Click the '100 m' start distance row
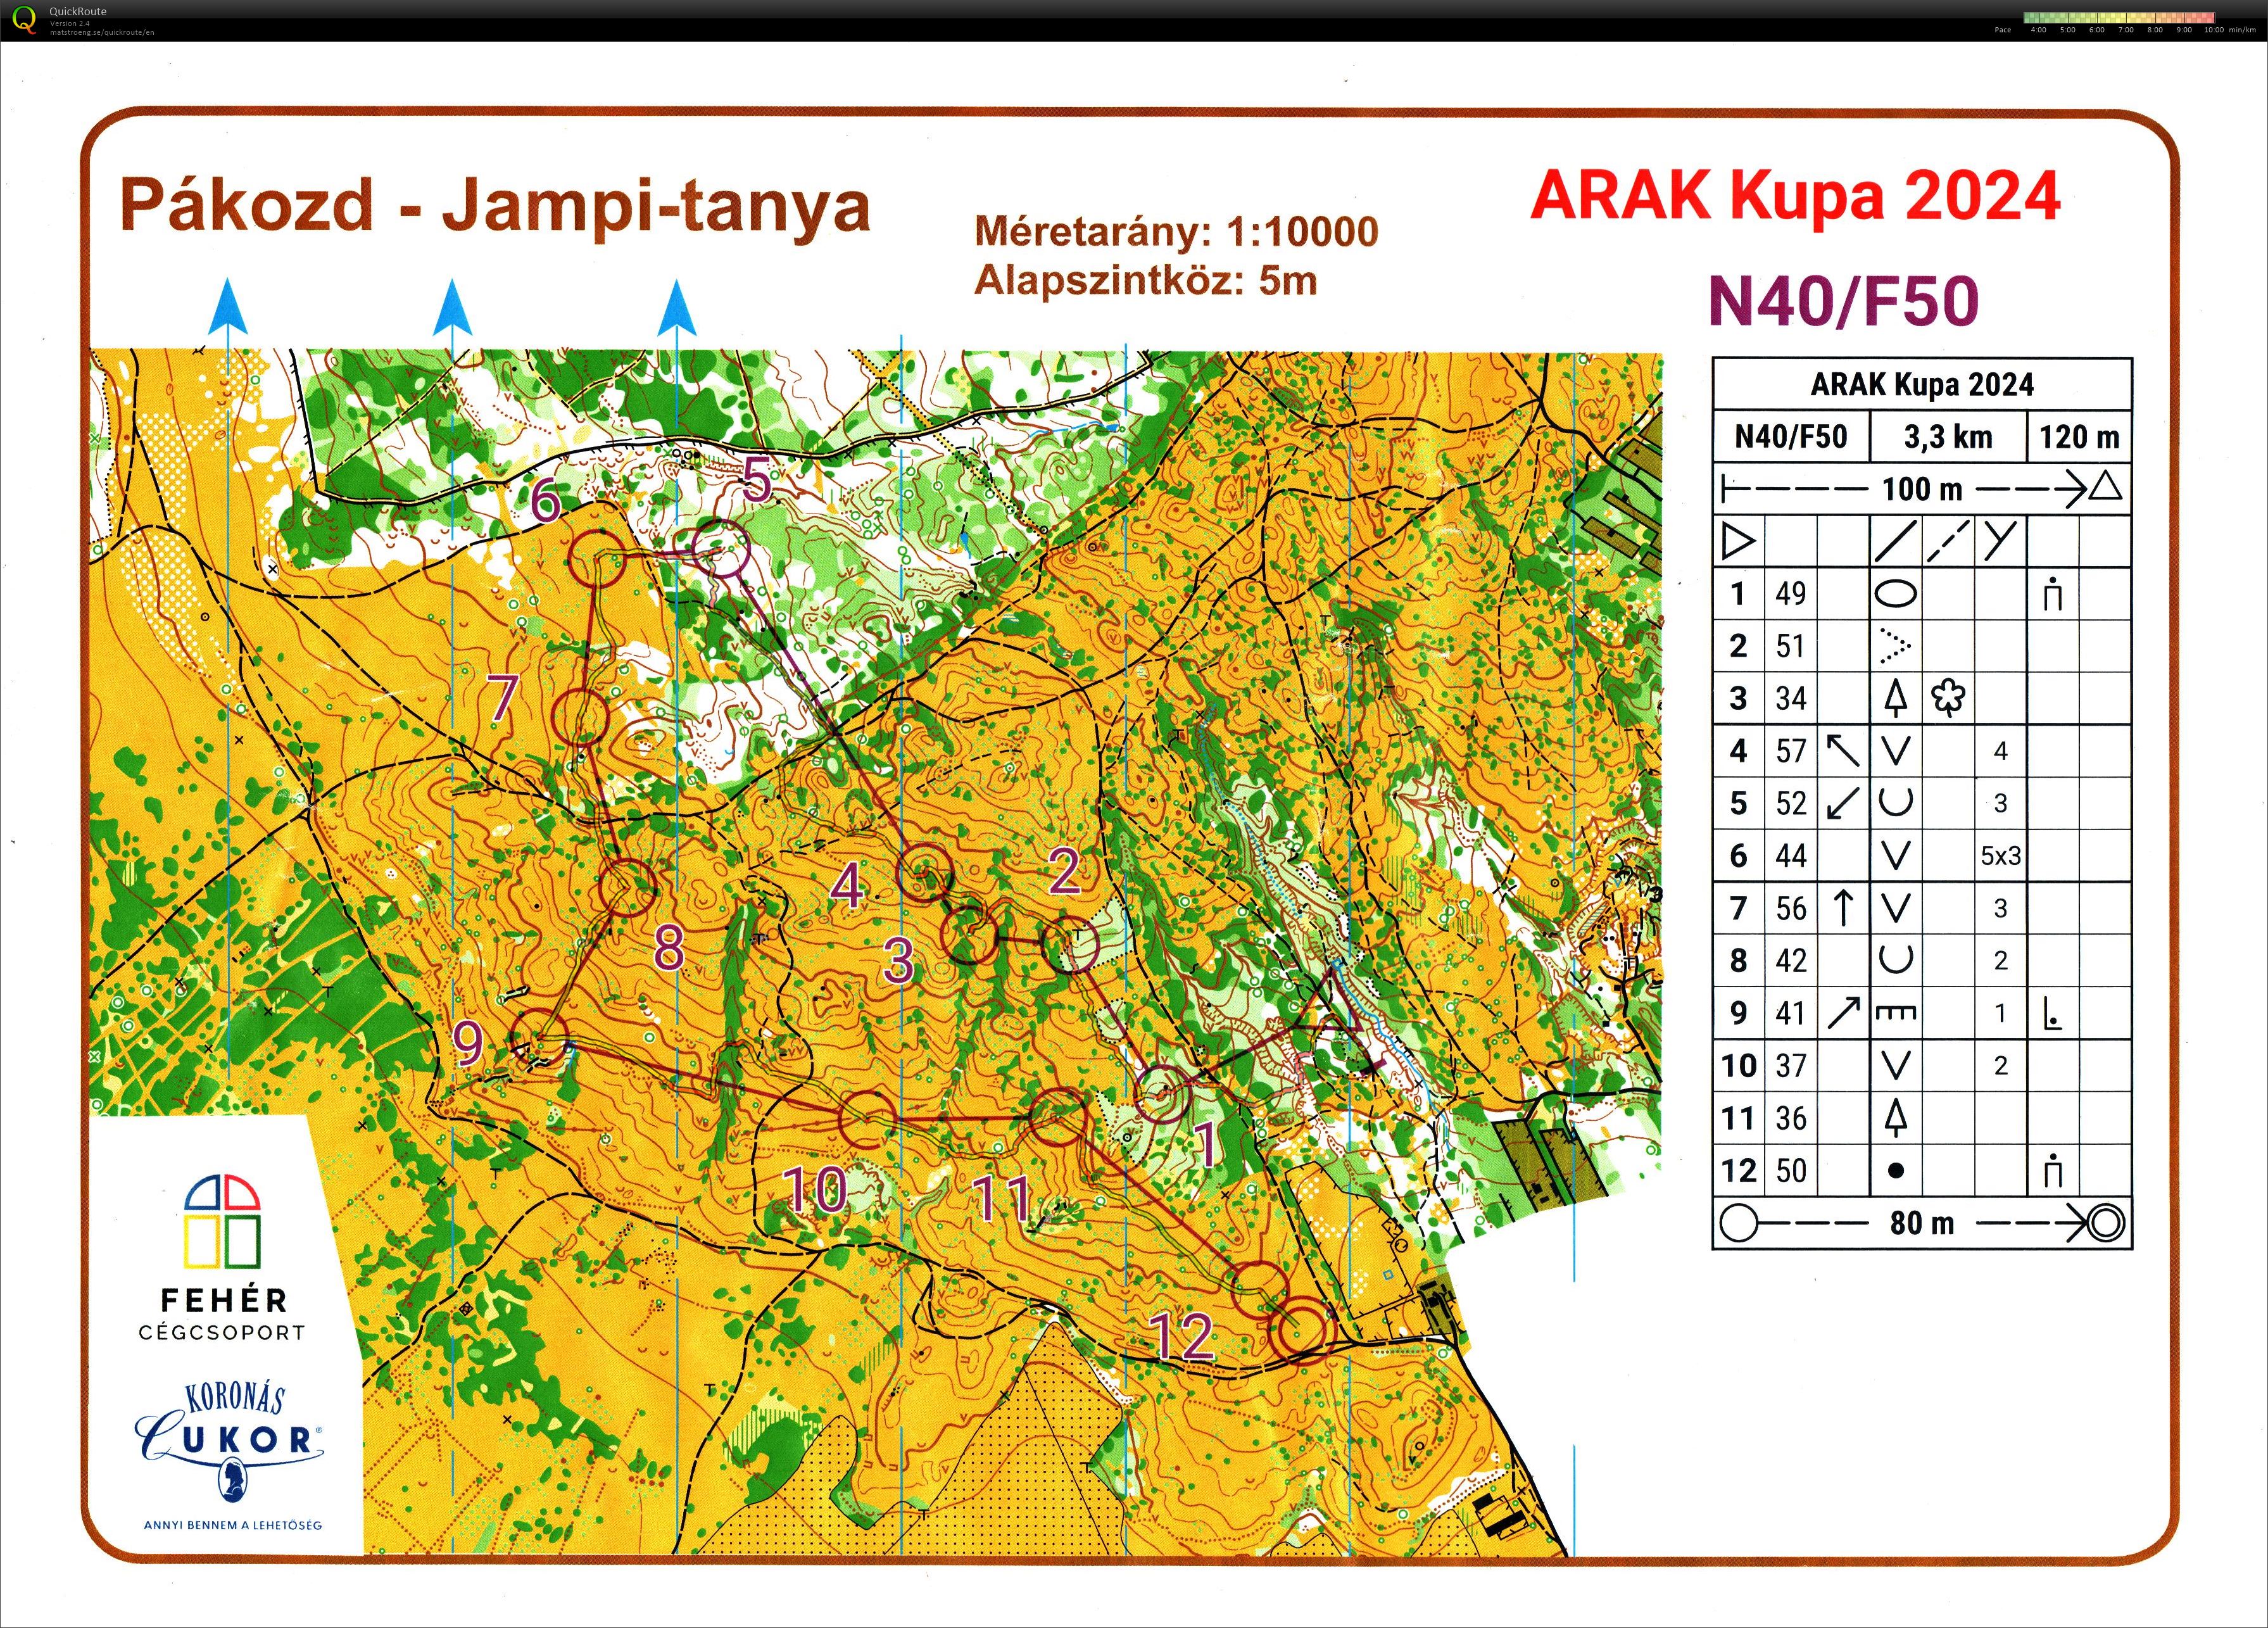The height and width of the screenshot is (1628, 2268). 1922,489
